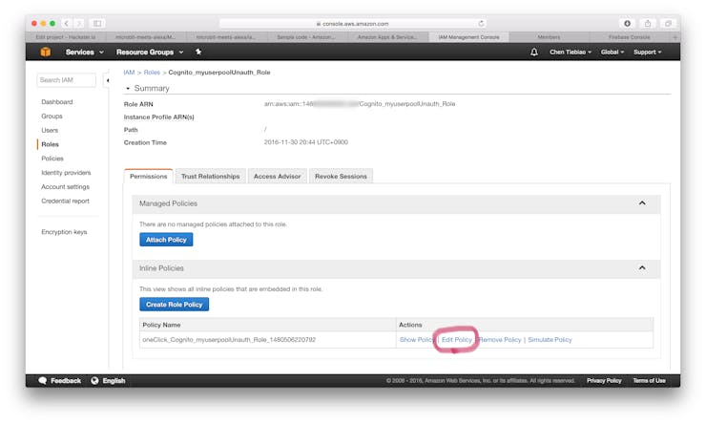The height and width of the screenshot is (424, 706).
Task: Collapse the IAM sidebar arrow
Action: [x=107, y=80]
